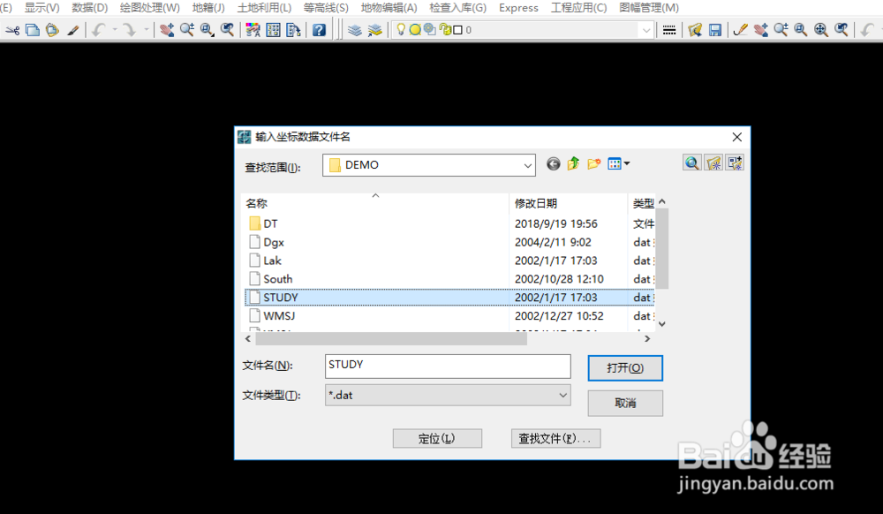Expand the DEMO look-in folder dropdown

(x=528, y=165)
